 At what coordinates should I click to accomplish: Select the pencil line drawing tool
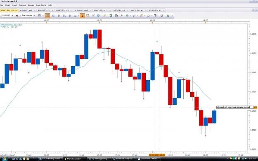(141, 16)
